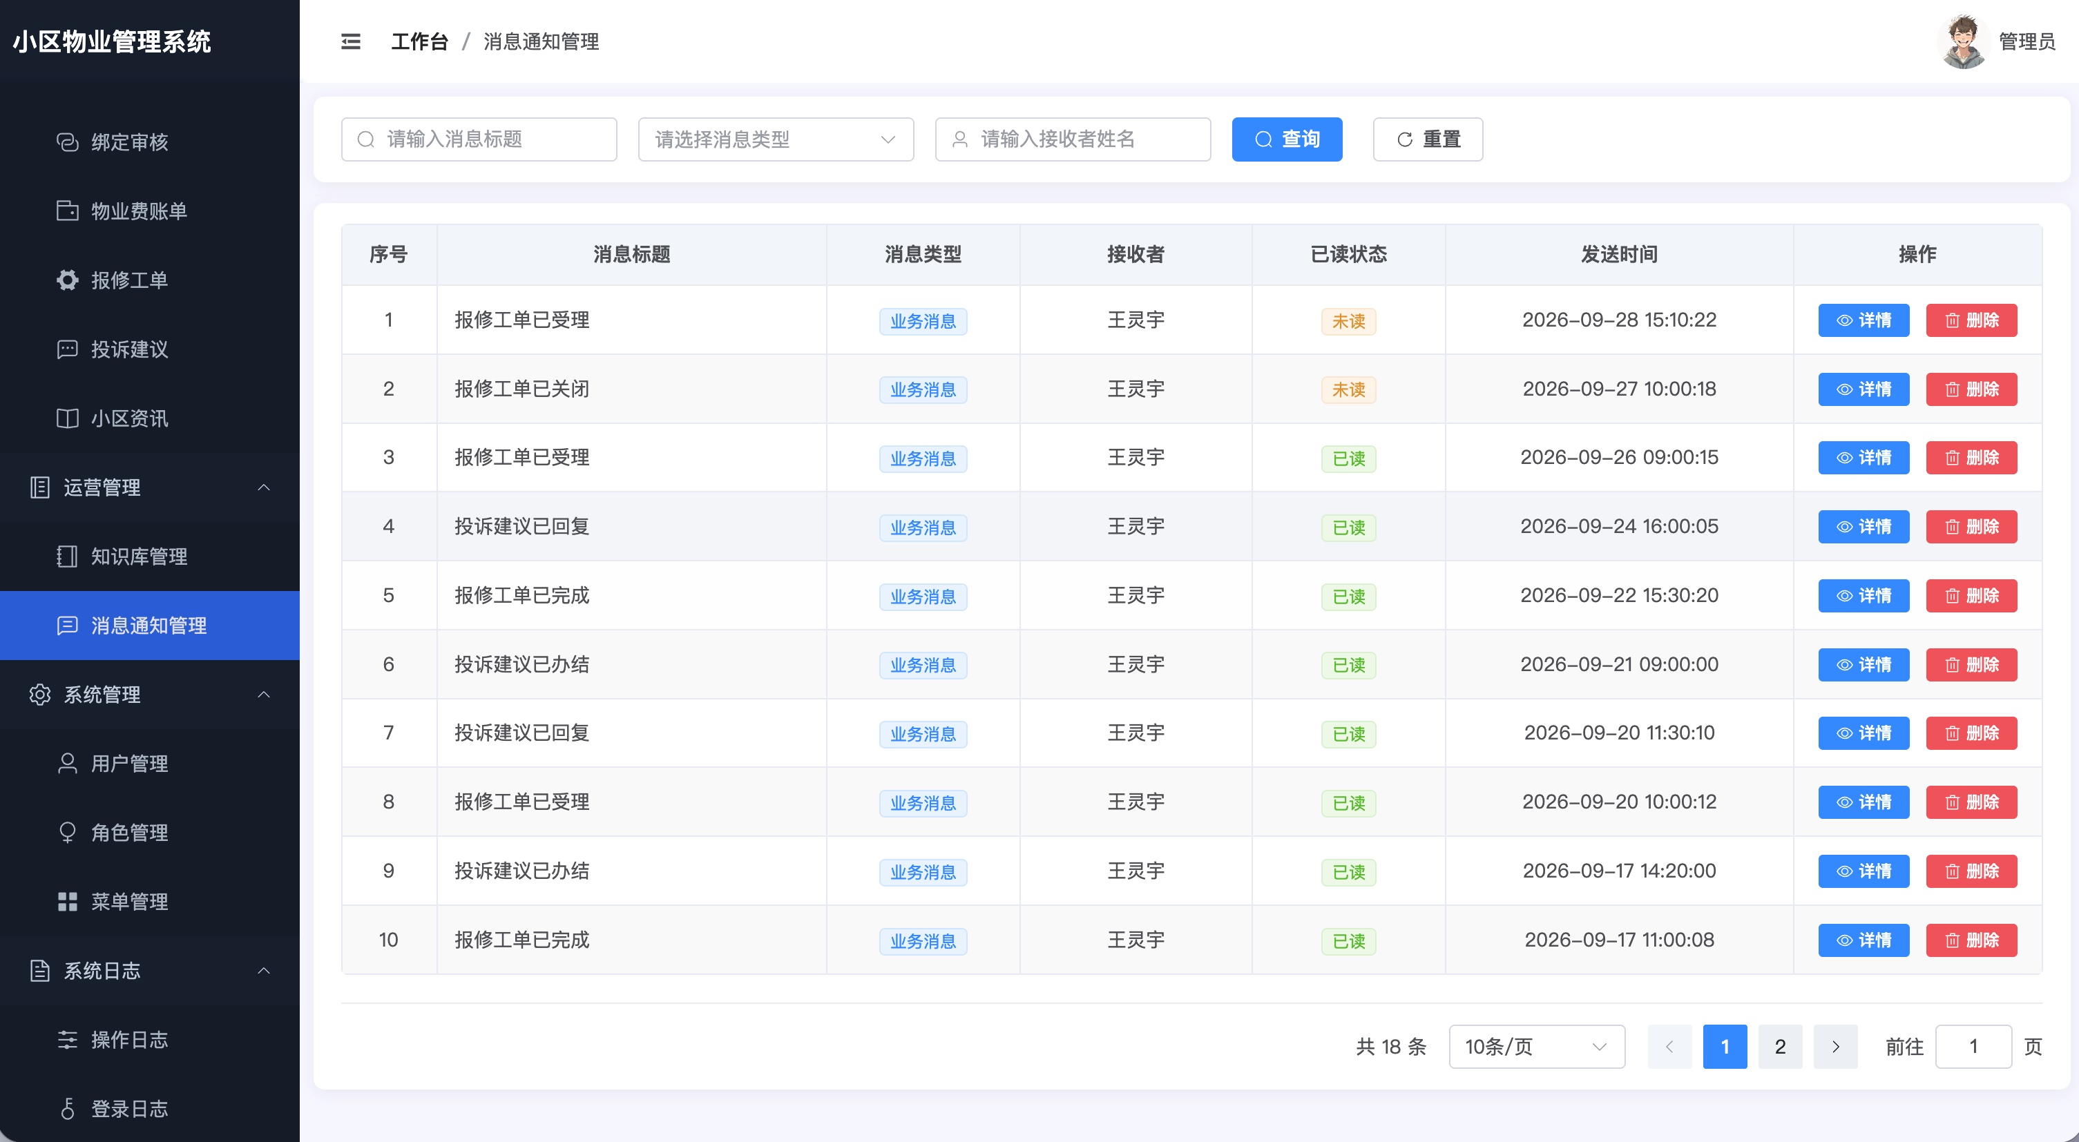The height and width of the screenshot is (1142, 2079).
Task: Click the next page arrow
Action: 1835,1047
